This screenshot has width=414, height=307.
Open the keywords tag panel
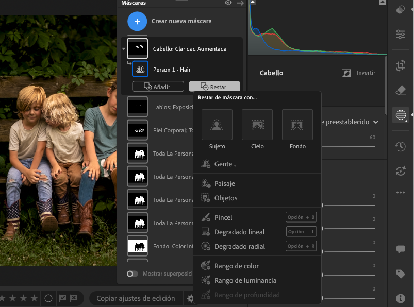pyautogui.click(x=401, y=274)
